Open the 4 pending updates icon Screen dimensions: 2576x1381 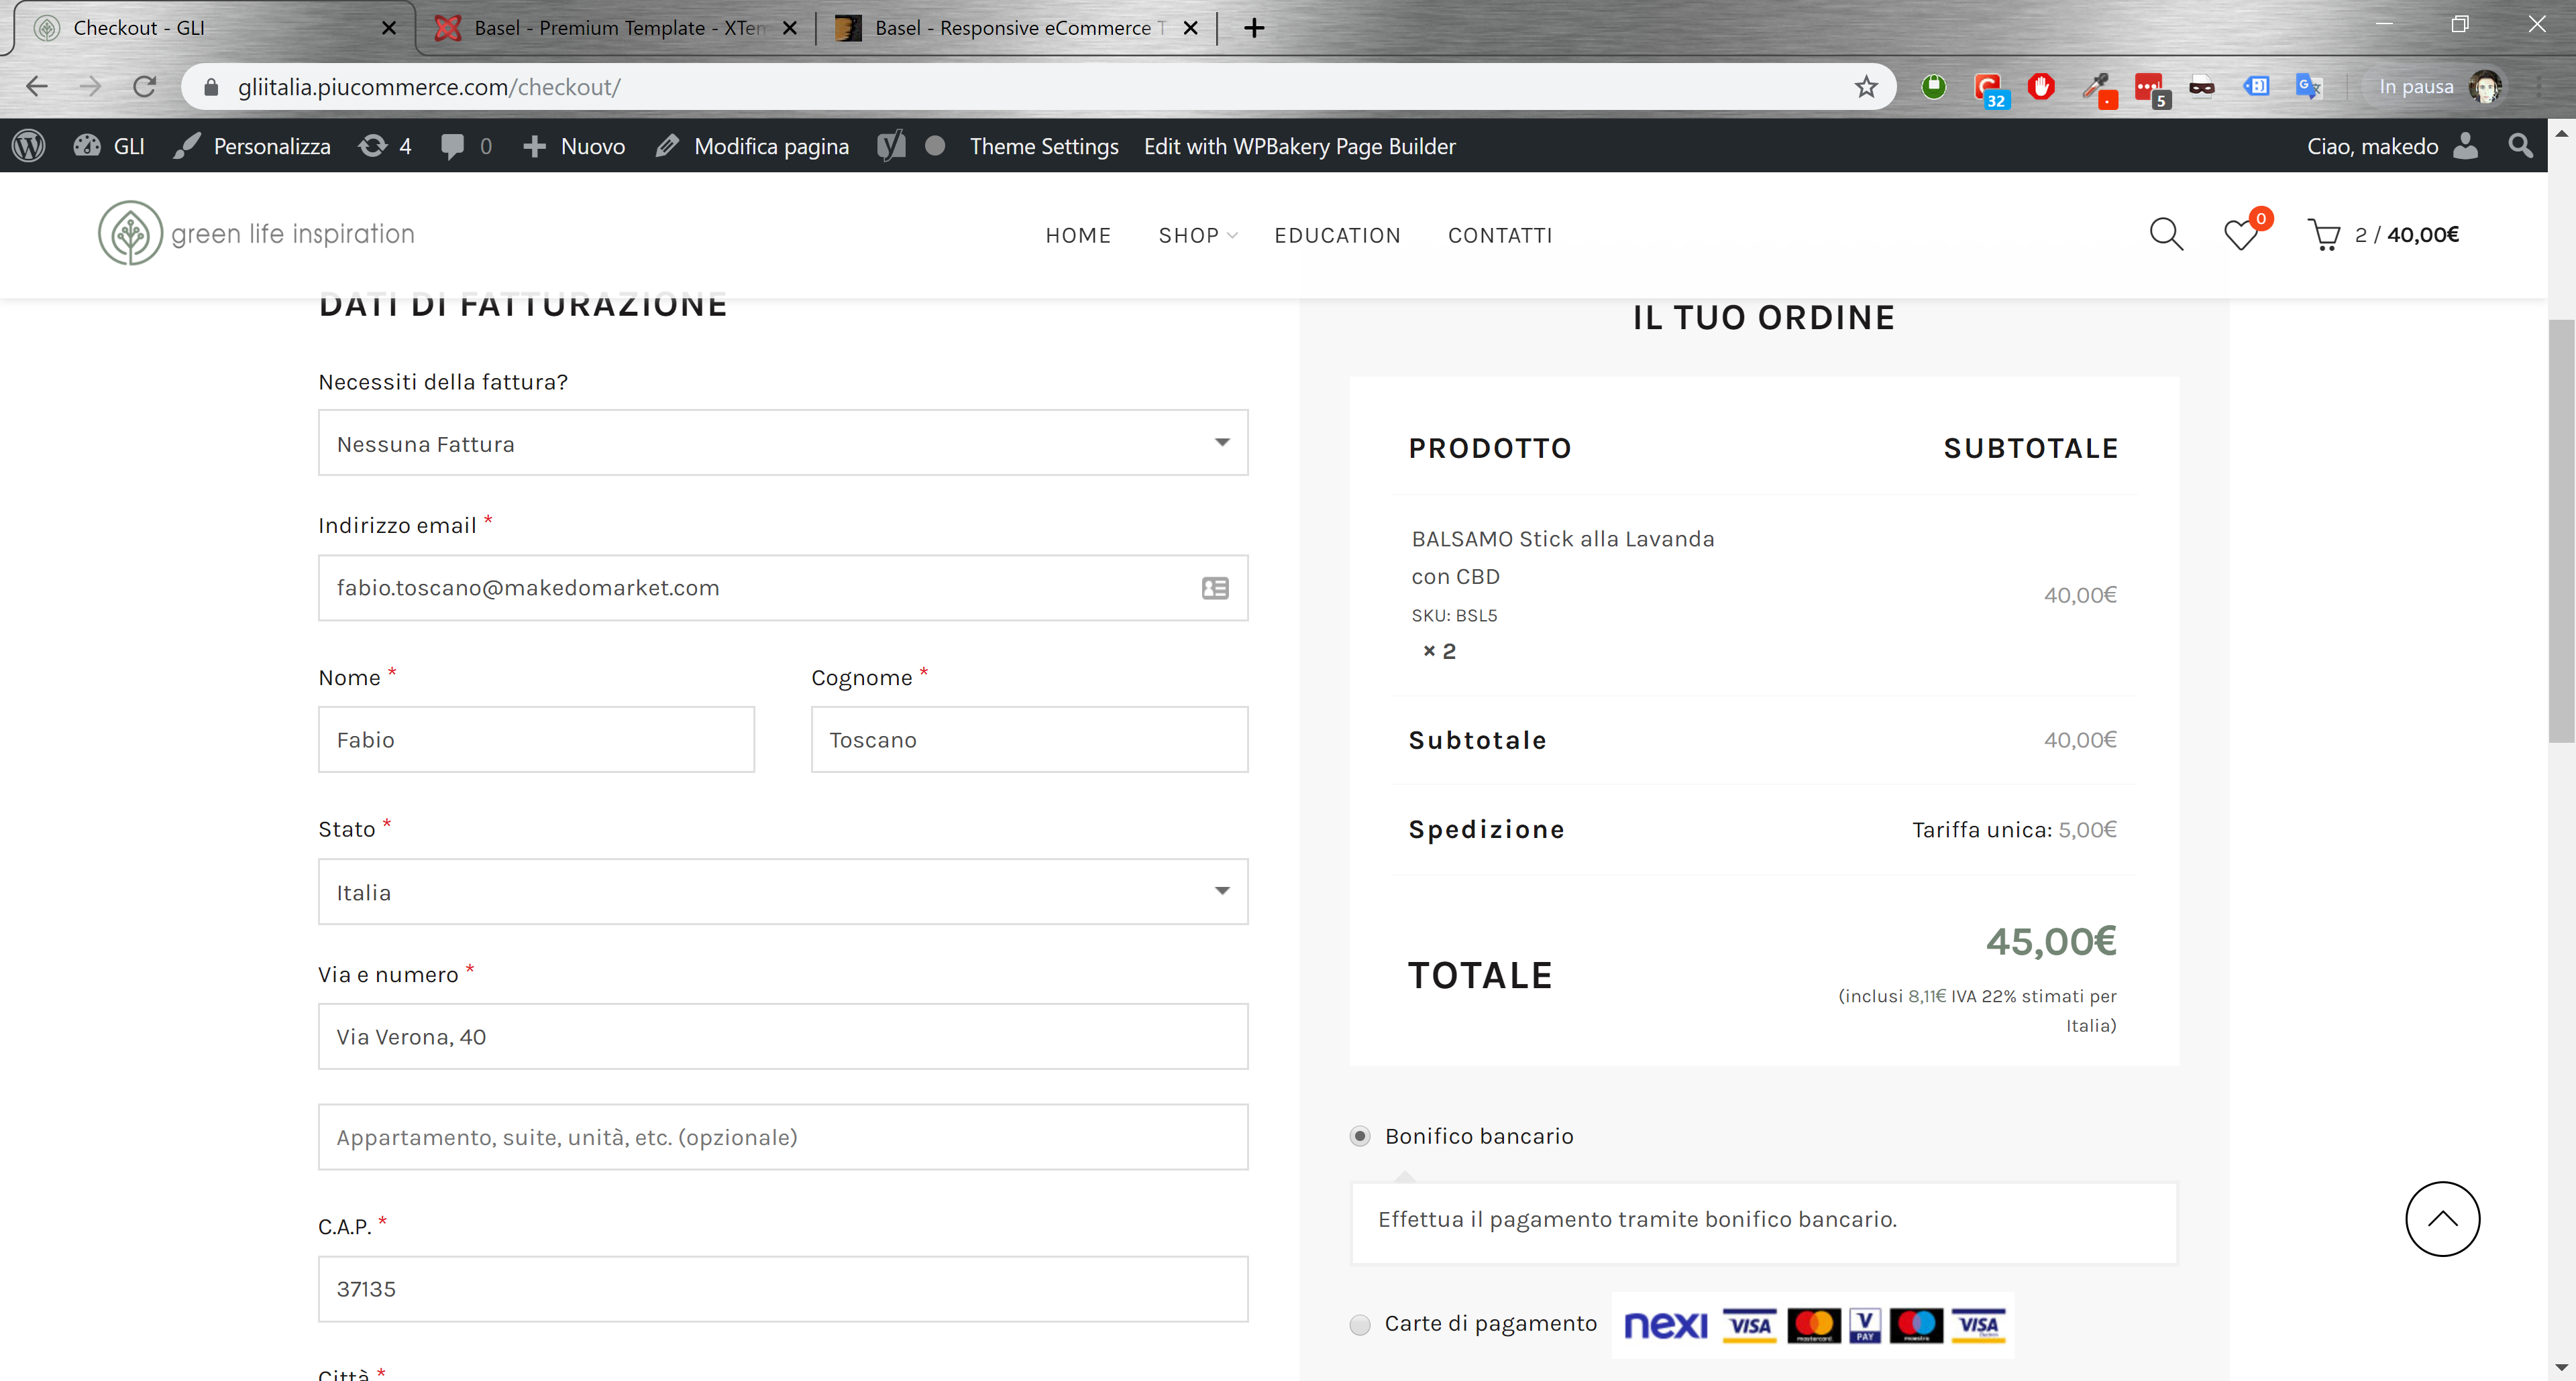[385, 146]
